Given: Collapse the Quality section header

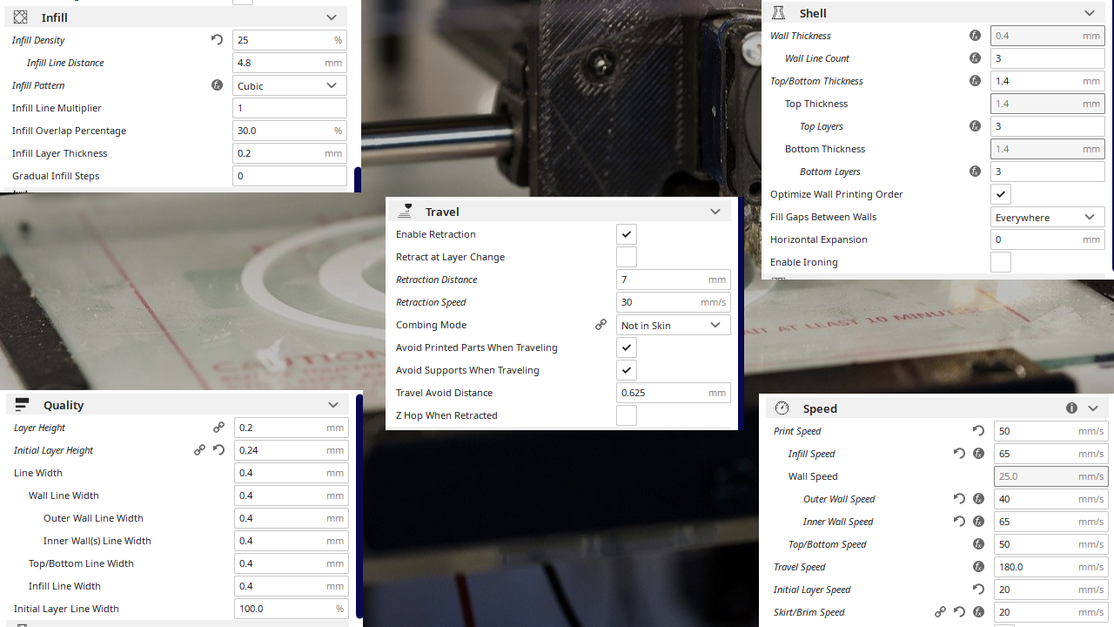Looking at the screenshot, I should [333, 405].
